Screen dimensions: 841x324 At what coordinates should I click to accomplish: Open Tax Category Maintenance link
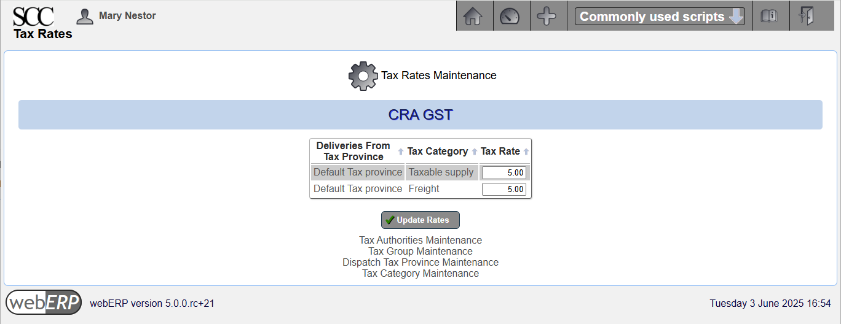point(421,274)
